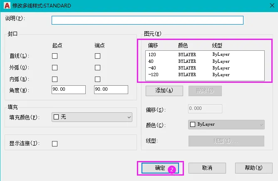The height and width of the screenshot is (181, 278).
Task: Check 外弧 option for 起点
Action: click(x=55, y=67)
